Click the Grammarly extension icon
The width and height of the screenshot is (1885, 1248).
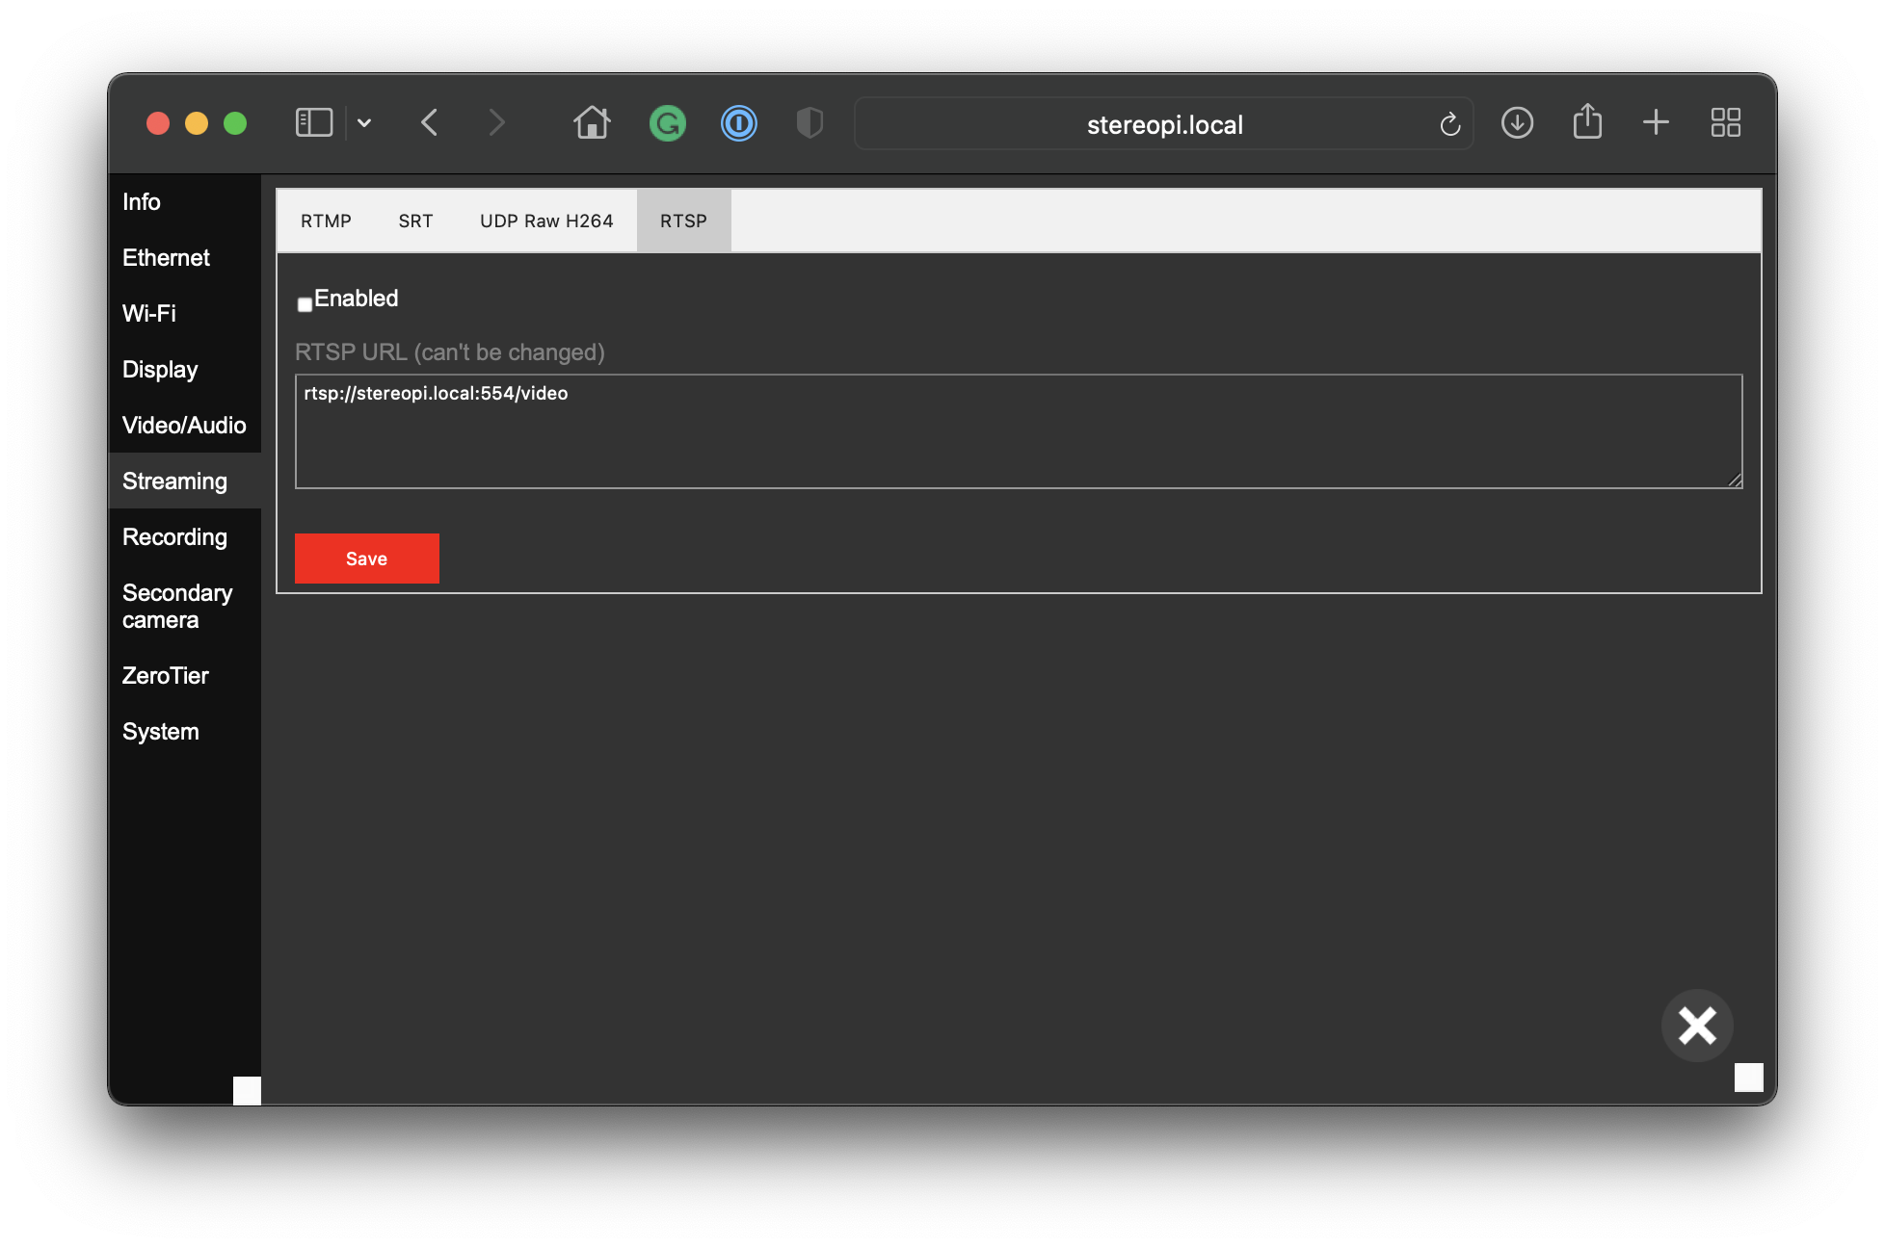click(x=667, y=123)
